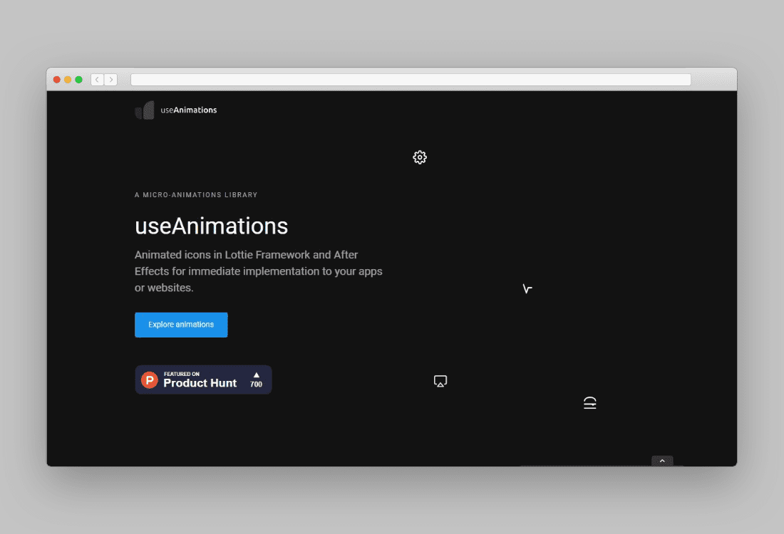The width and height of the screenshot is (784, 534).
Task: Click the animated checkmark icon
Action: [527, 288]
